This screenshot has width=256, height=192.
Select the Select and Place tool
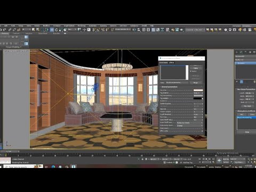click(x=65, y=30)
